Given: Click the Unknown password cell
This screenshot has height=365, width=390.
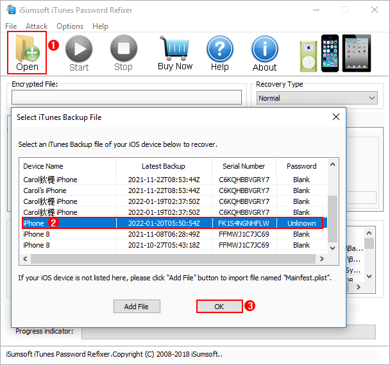Looking at the screenshot, I should [301, 223].
